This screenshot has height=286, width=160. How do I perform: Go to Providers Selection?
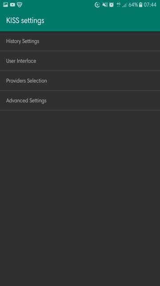pos(80,80)
